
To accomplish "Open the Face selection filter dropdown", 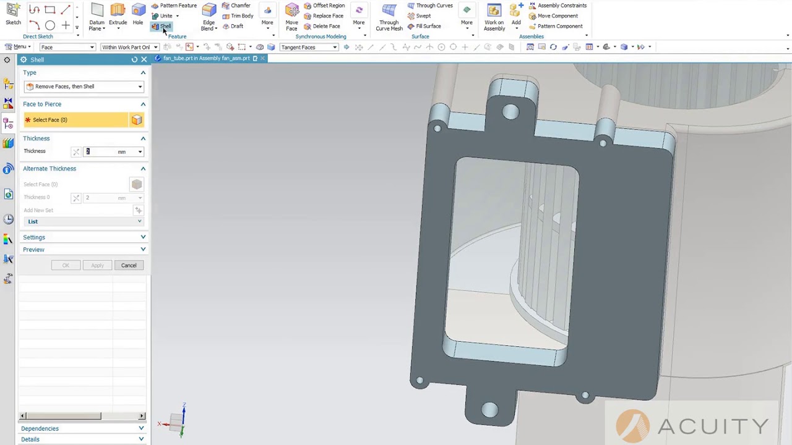I will click(x=67, y=47).
